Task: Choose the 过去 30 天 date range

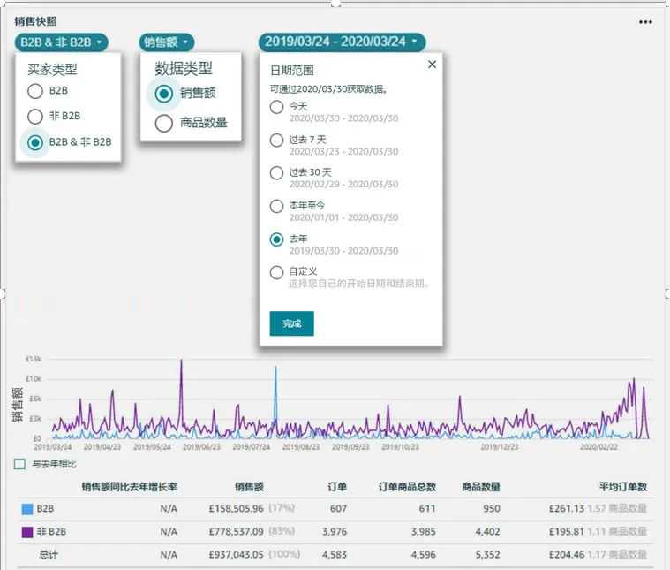Action: pyautogui.click(x=277, y=173)
